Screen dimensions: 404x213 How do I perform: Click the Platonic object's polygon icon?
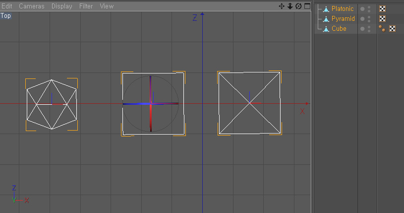[326, 9]
